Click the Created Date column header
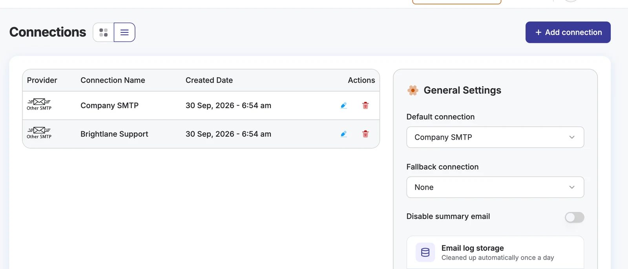Image resolution: width=628 pixels, height=269 pixels. click(209, 80)
